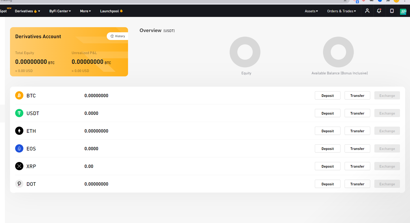Open the notifications bell icon

(x=379, y=11)
